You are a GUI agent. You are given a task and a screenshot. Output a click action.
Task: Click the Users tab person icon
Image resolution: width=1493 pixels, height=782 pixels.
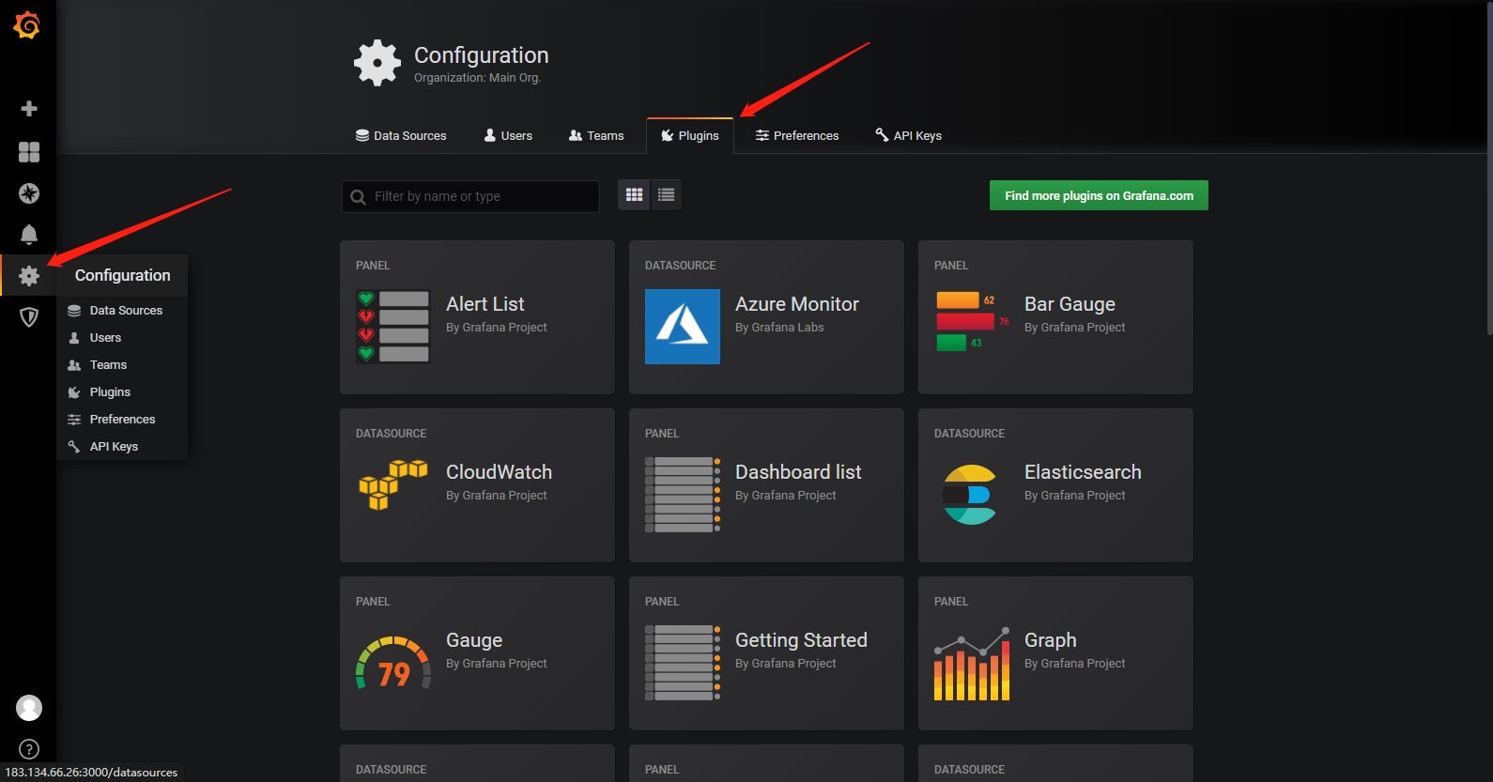coord(490,135)
